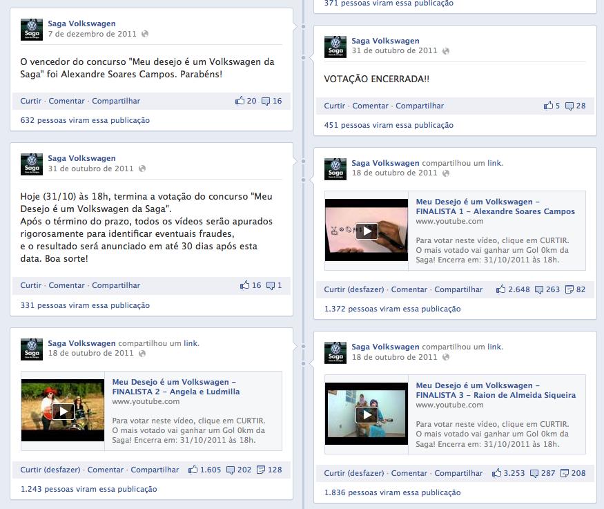Image resolution: width=604 pixels, height=509 pixels.
Task: Click the like thumb icon showing 2.648
Action: [500, 289]
